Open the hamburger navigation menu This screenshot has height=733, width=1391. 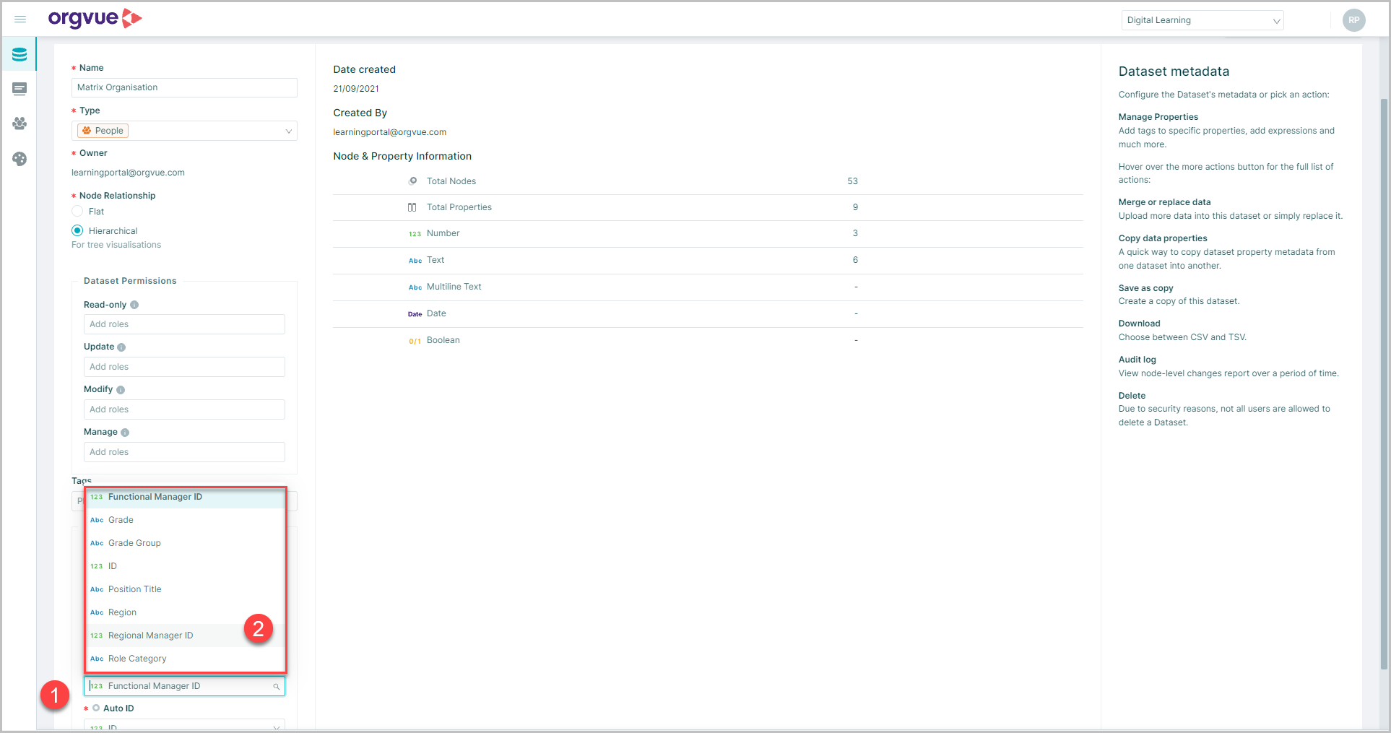click(20, 19)
